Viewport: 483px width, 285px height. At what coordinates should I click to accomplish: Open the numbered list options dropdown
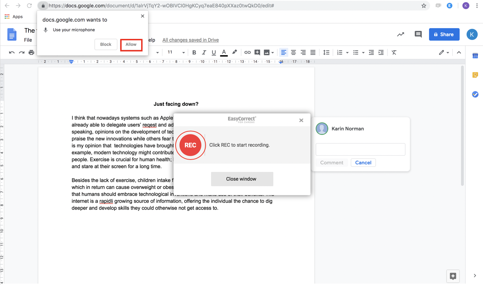[x=347, y=53]
